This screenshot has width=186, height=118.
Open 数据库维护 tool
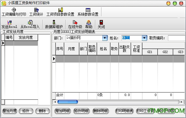(54, 24)
